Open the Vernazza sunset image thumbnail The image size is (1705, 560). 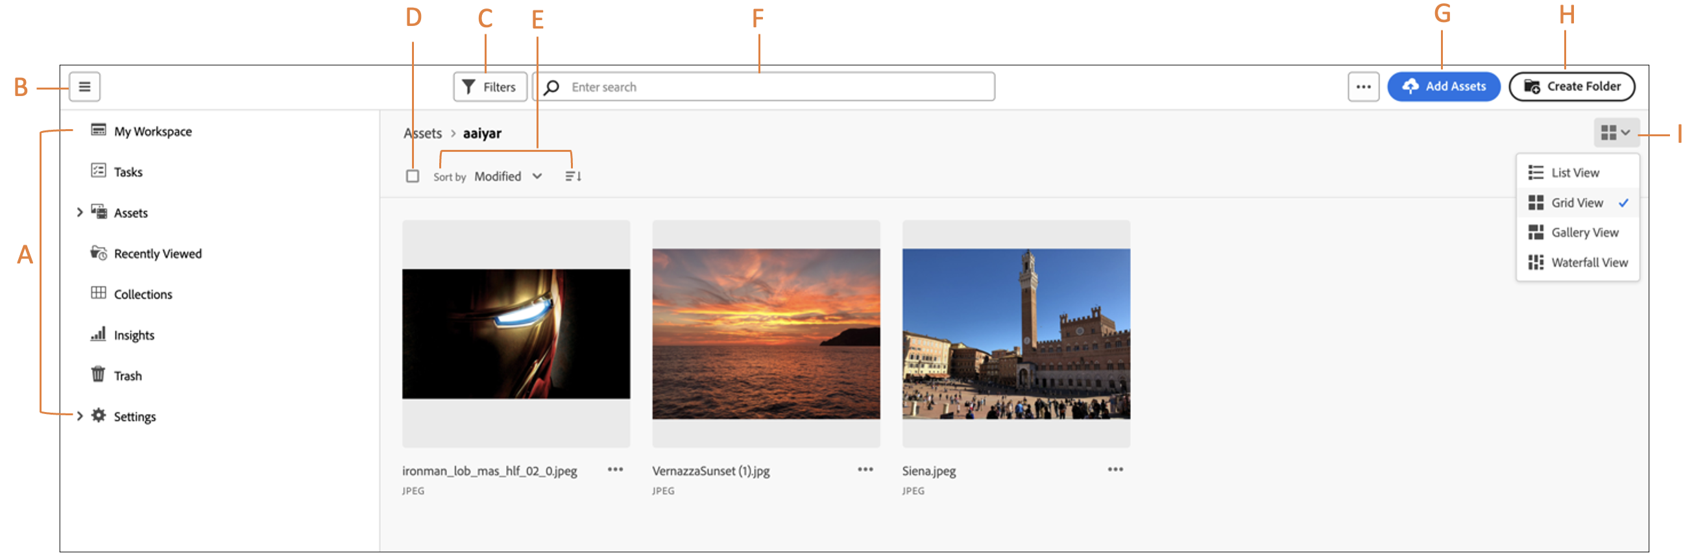(766, 334)
